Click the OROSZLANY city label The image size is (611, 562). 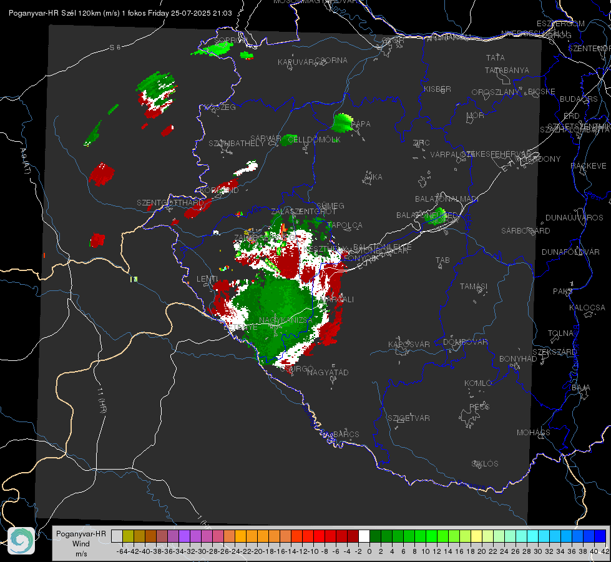[x=496, y=92]
